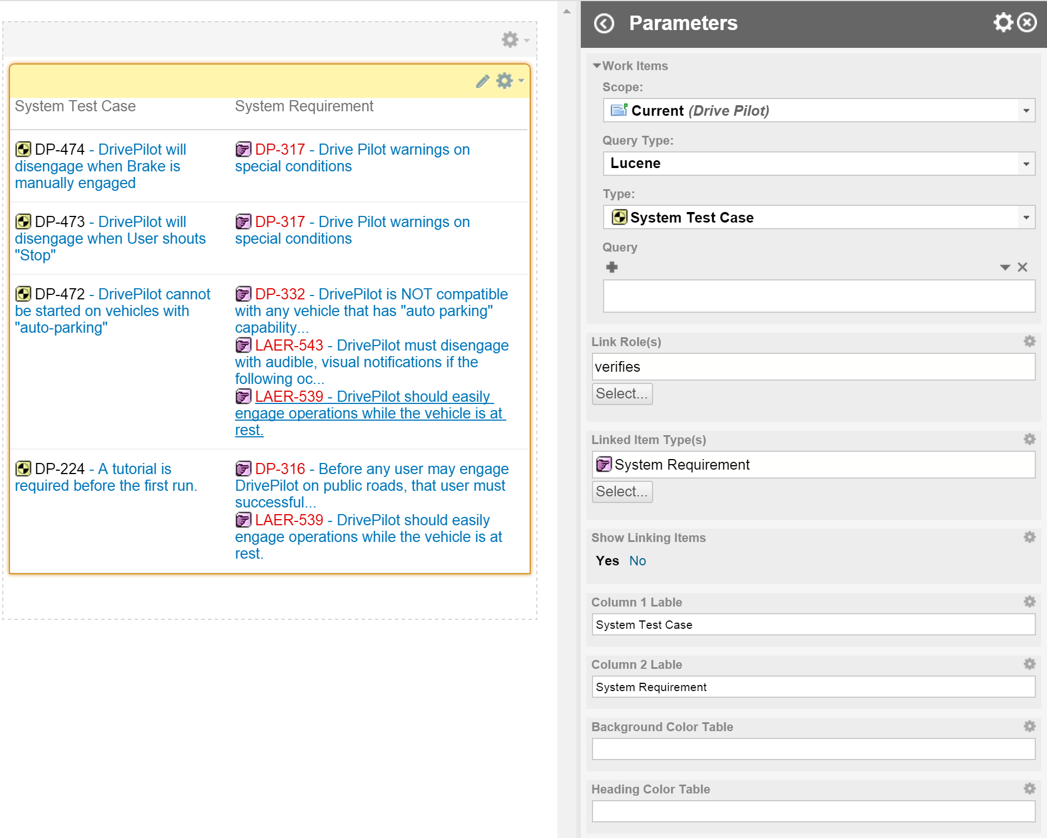Collapse the Work Items section
The width and height of the screenshot is (1047, 838).
pyautogui.click(x=597, y=66)
